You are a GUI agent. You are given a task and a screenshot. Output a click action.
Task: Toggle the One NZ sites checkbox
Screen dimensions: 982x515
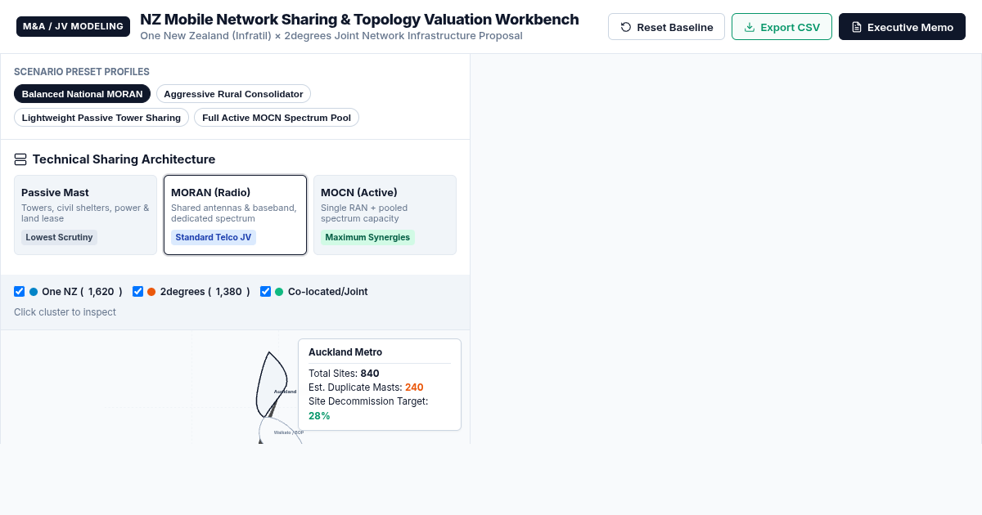point(20,292)
